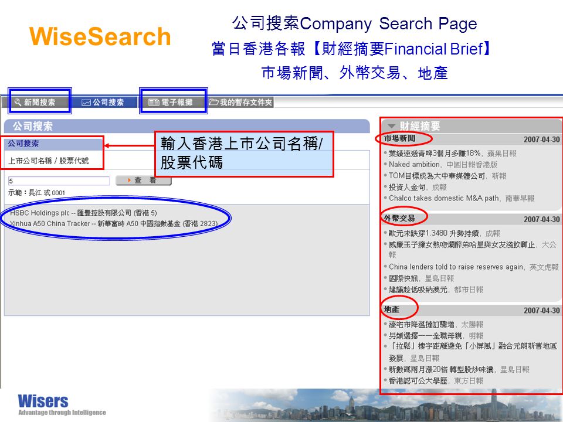Click the 地產 section heading
Image resolution: width=563 pixels, height=422 pixels.
392,309
